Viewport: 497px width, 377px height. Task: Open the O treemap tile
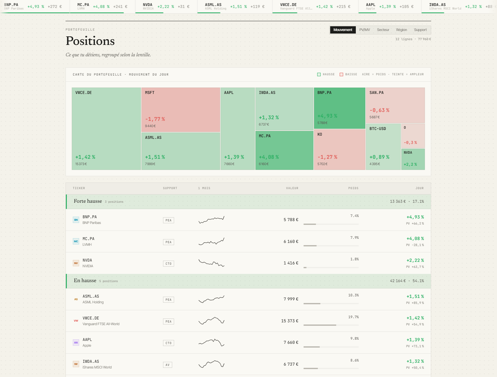point(413,136)
